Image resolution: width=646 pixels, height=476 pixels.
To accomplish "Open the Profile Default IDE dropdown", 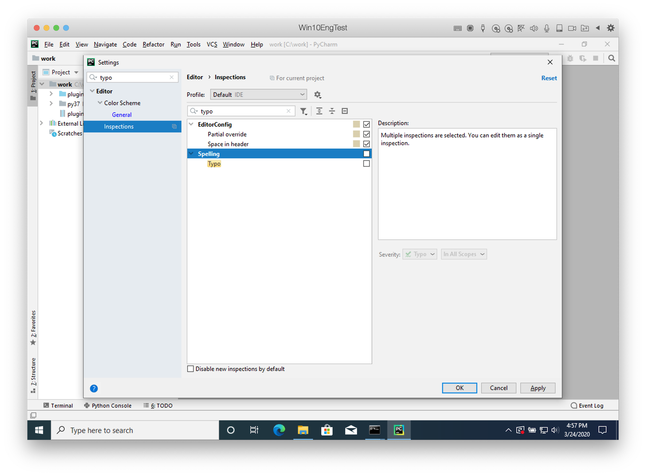I will click(x=259, y=95).
